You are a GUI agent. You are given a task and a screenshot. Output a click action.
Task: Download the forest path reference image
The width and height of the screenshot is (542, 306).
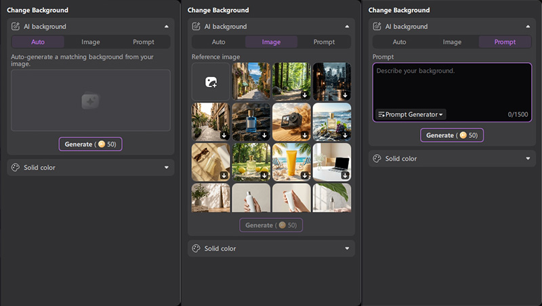[x=304, y=95]
